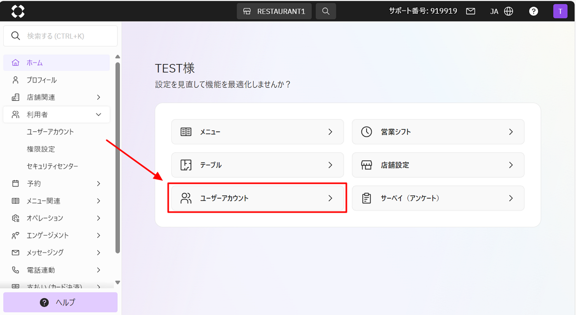Go to ホーム in sidebar
This screenshot has height=315, width=576.
[x=57, y=63]
